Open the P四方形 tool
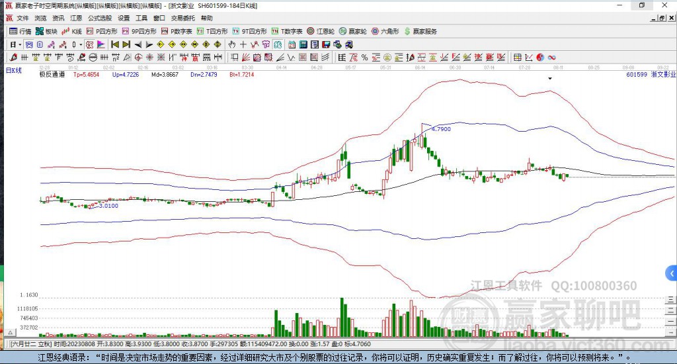The width and height of the screenshot is (677, 364). click(102, 32)
